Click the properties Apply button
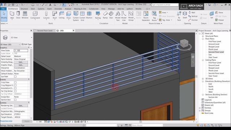This screenshot has width=231, height=130. coord(27,121)
